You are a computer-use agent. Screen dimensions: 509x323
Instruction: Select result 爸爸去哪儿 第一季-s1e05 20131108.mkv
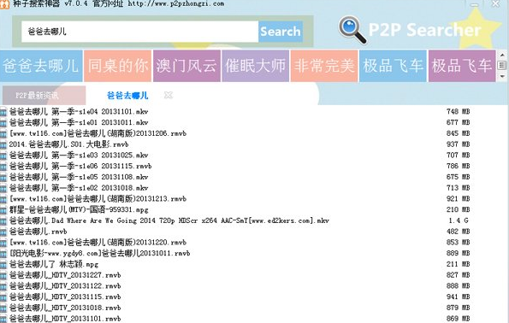click(x=79, y=177)
